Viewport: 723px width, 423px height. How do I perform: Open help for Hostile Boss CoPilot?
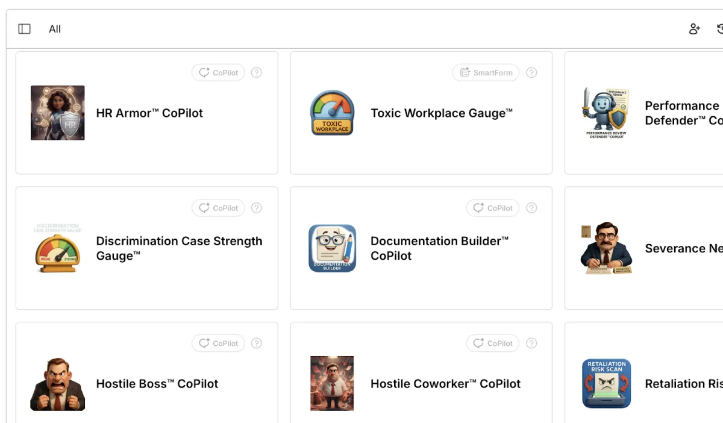coord(257,343)
